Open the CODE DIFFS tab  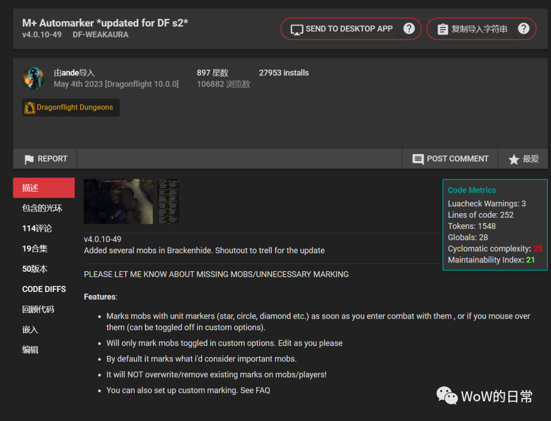[x=44, y=289]
